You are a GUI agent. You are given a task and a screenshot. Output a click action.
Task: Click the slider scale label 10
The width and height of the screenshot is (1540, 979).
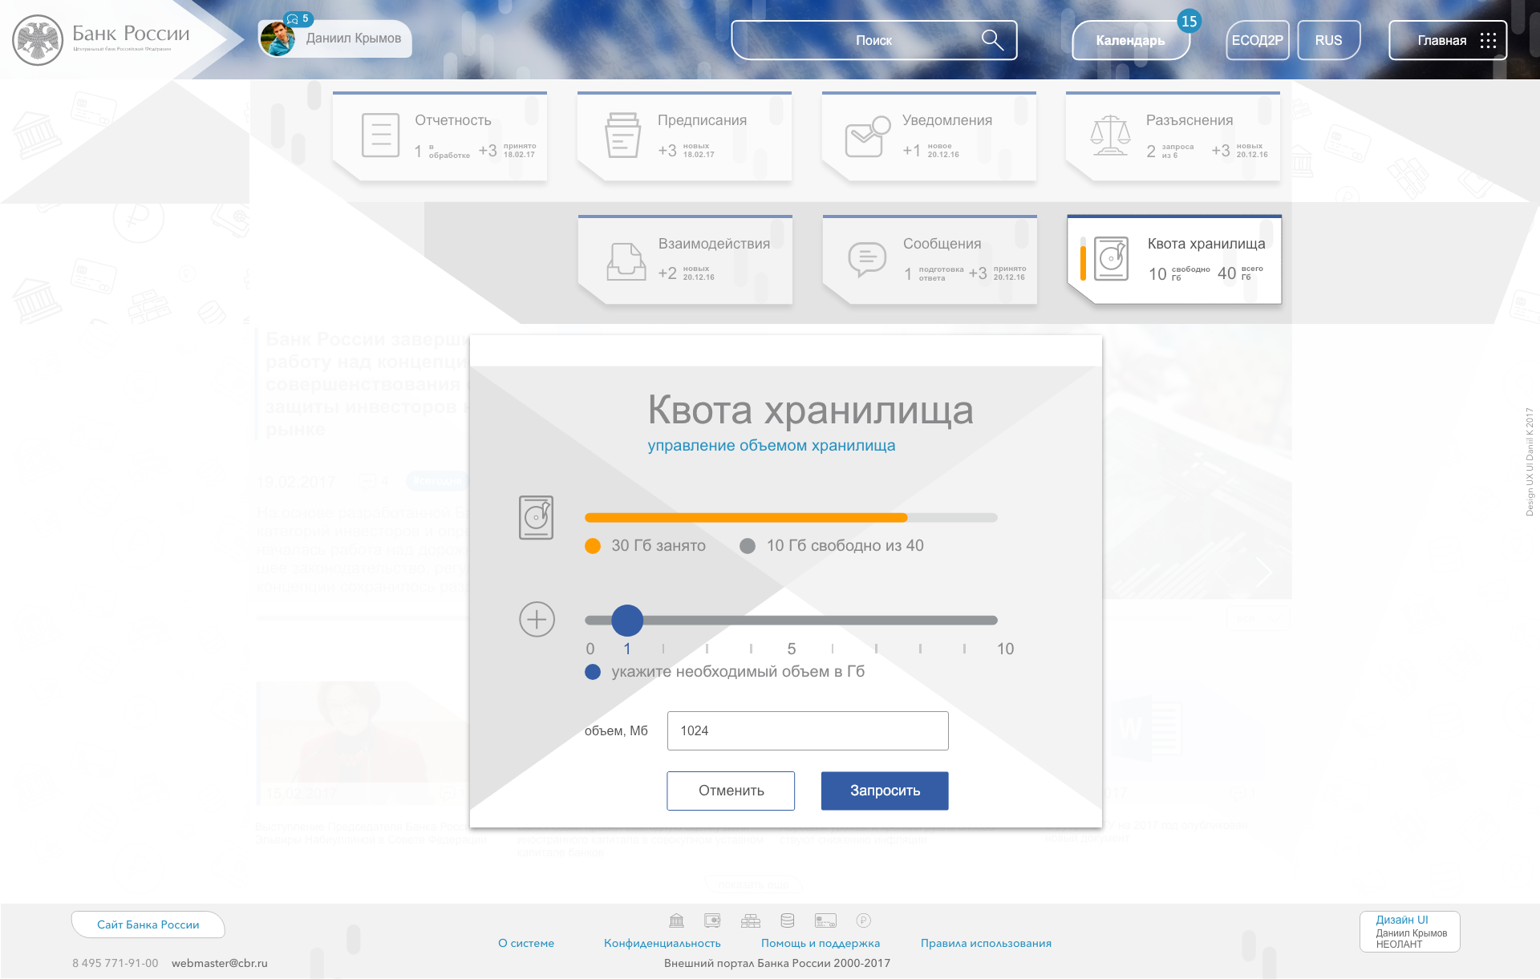[x=1005, y=649]
